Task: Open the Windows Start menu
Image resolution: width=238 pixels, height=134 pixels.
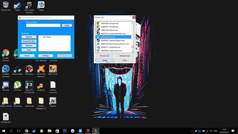Action: pos(3,131)
